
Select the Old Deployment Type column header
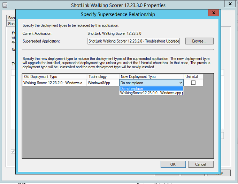(55, 77)
